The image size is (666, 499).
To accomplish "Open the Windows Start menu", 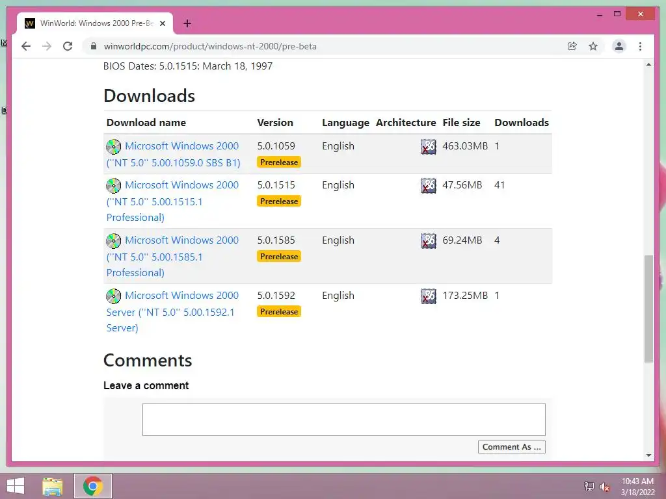I will click(16, 486).
